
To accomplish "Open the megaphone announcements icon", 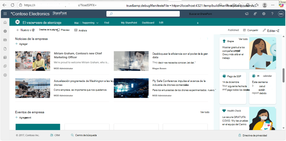I will [247, 14].
